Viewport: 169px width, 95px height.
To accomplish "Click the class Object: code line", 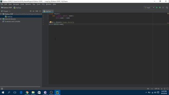I will (x=55, y=14).
